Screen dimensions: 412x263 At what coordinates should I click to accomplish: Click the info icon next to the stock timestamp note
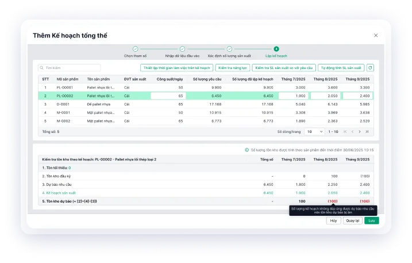click(247, 150)
